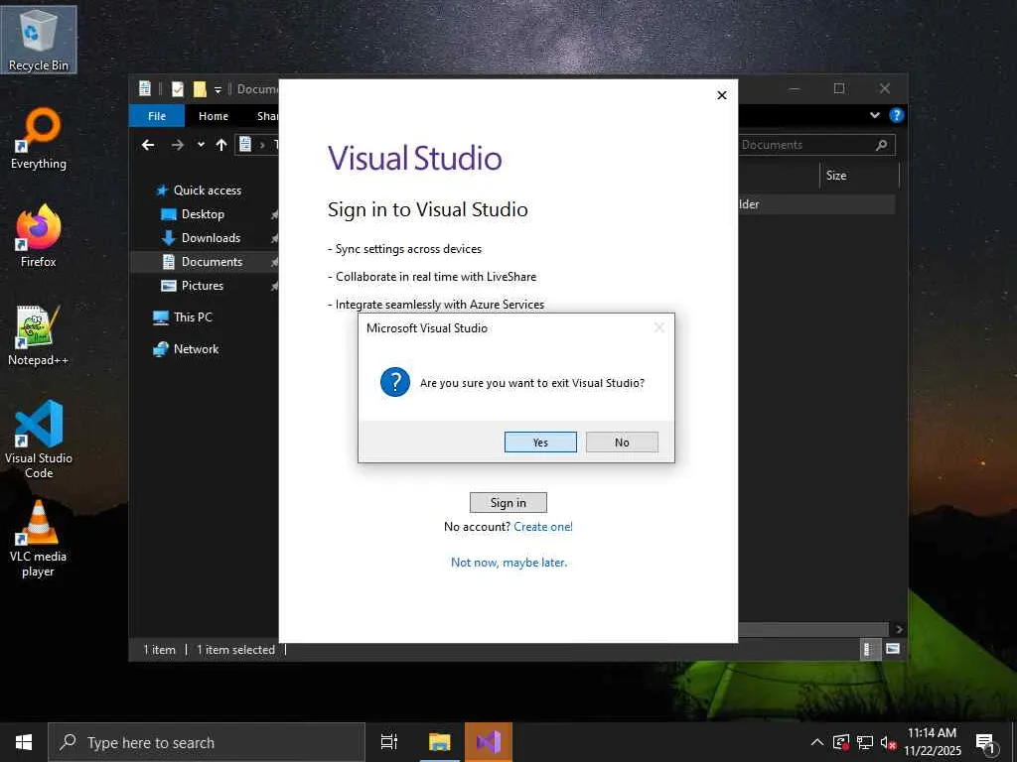Screen dimensions: 1017x762
Task: Select Recycle Bin desktop icon
Action: click(39, 40)
